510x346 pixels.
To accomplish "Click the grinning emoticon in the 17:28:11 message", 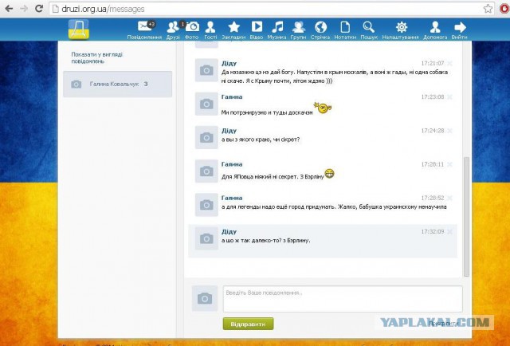I will tap(329, 174).
